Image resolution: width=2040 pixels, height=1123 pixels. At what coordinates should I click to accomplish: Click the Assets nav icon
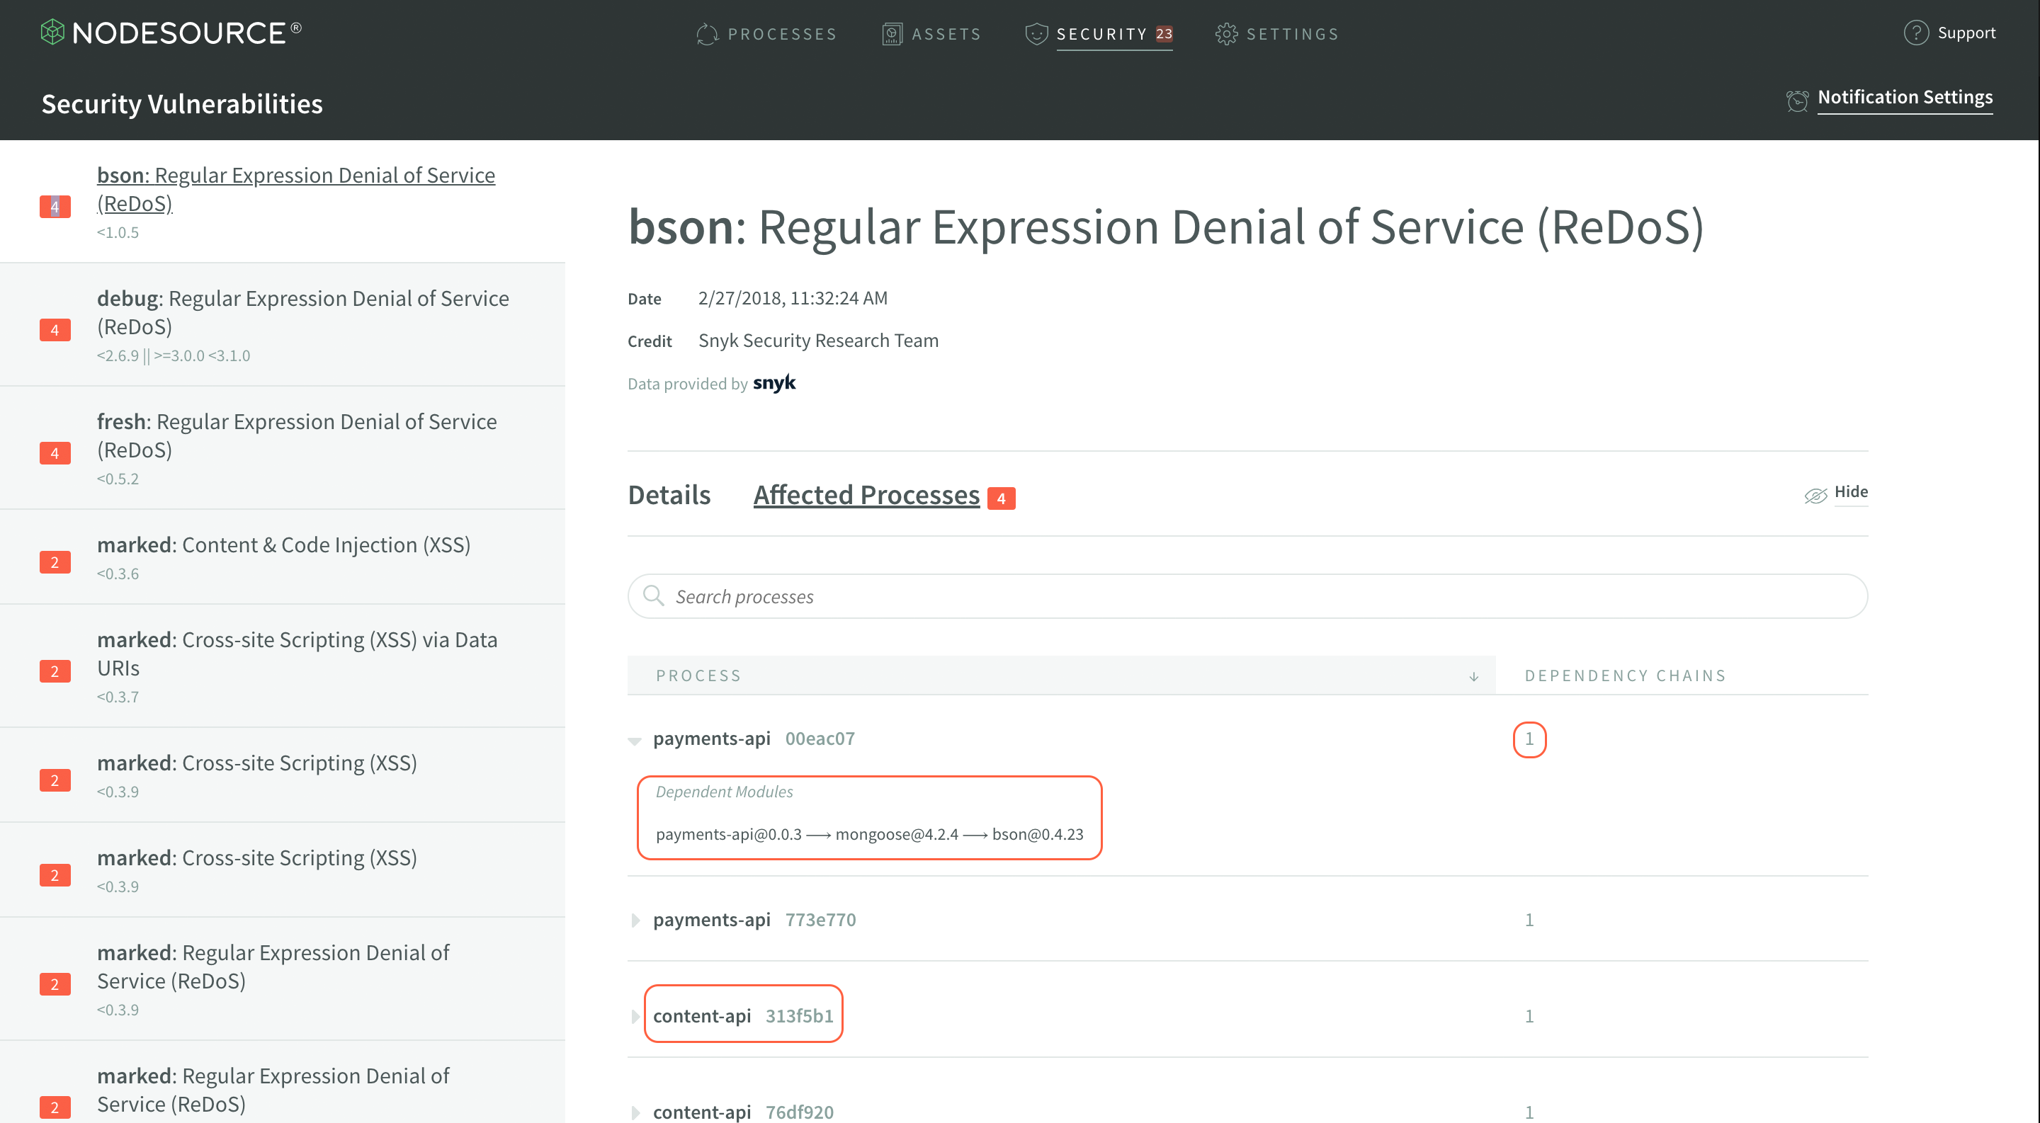(892, 34)
